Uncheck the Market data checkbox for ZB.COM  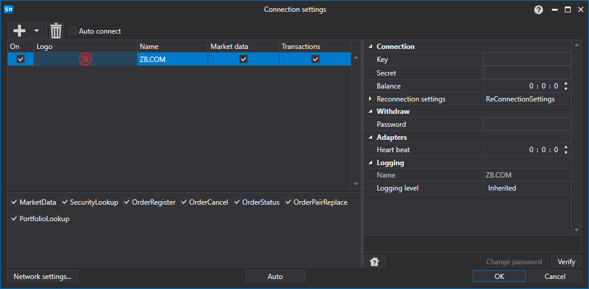pos(244,59)
